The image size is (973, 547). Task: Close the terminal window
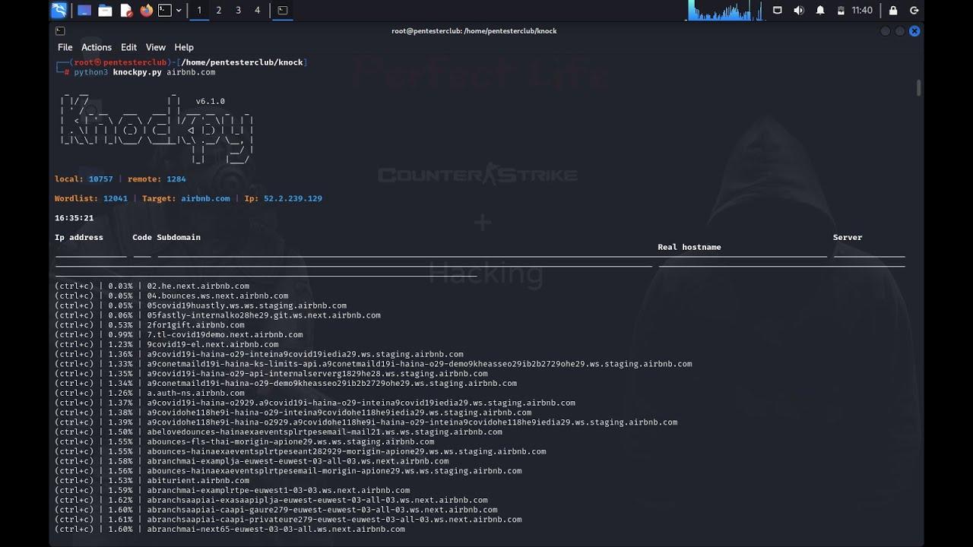tap(914, 31)
